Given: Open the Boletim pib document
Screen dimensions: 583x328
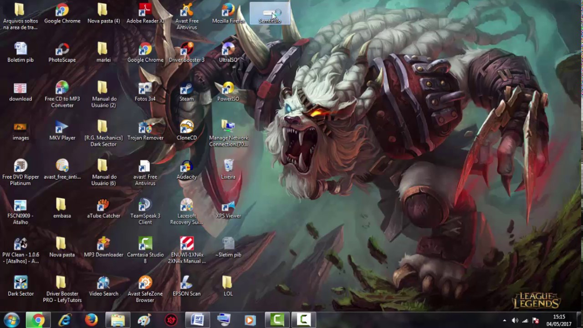Looking at the screenshot, I should (20, 52).
